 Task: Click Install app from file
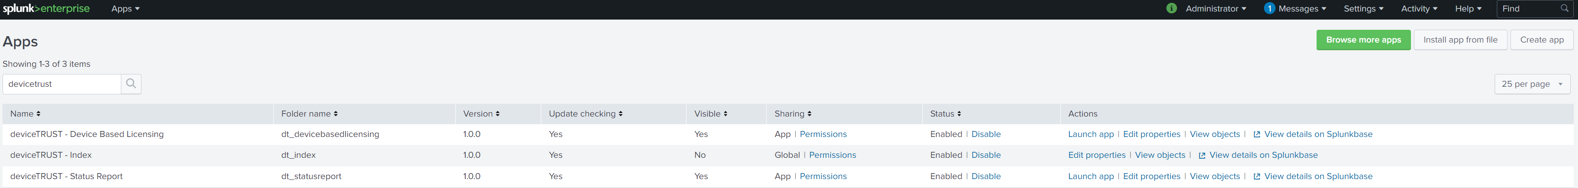pos(1460,40)
